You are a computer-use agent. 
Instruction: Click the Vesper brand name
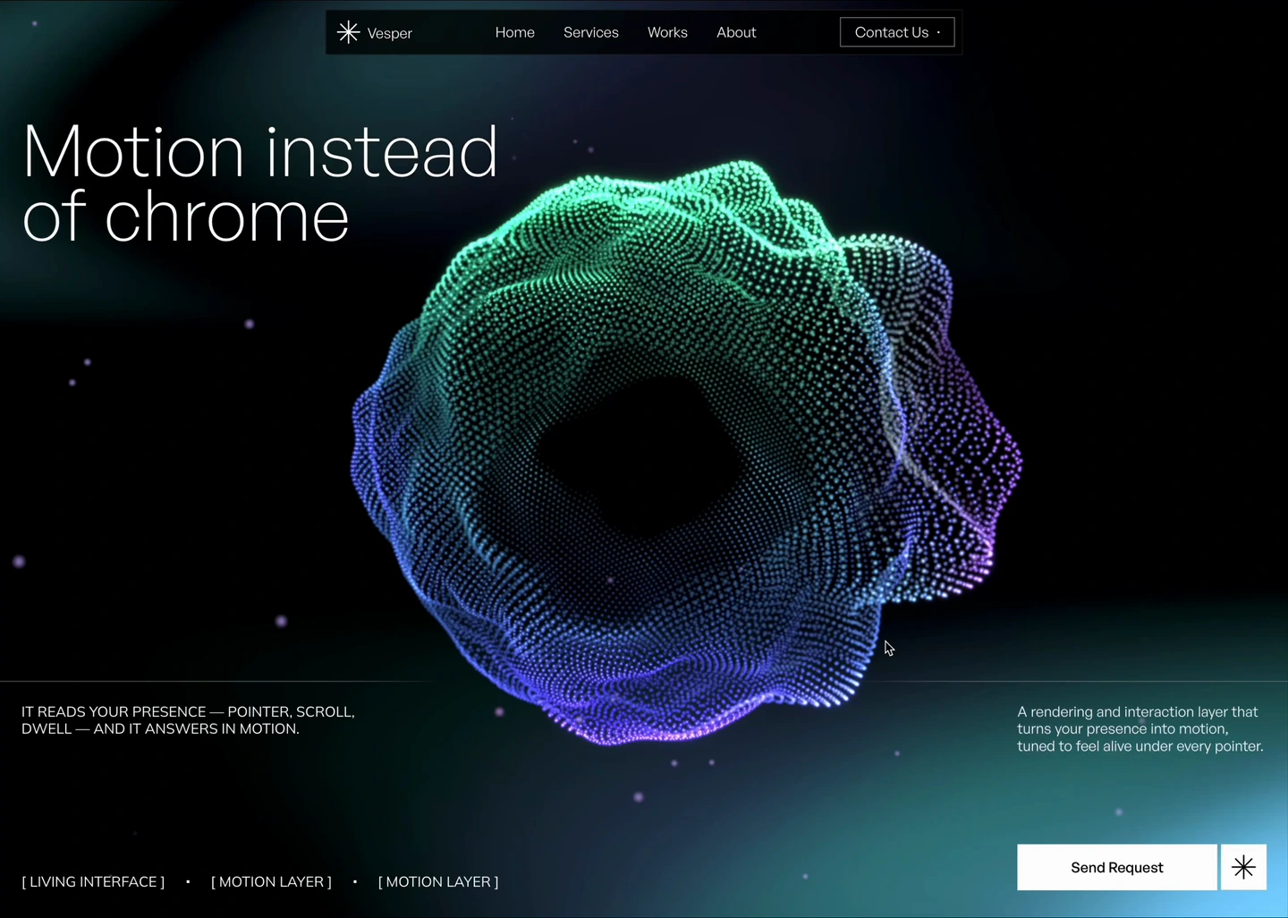click(390, 33)
